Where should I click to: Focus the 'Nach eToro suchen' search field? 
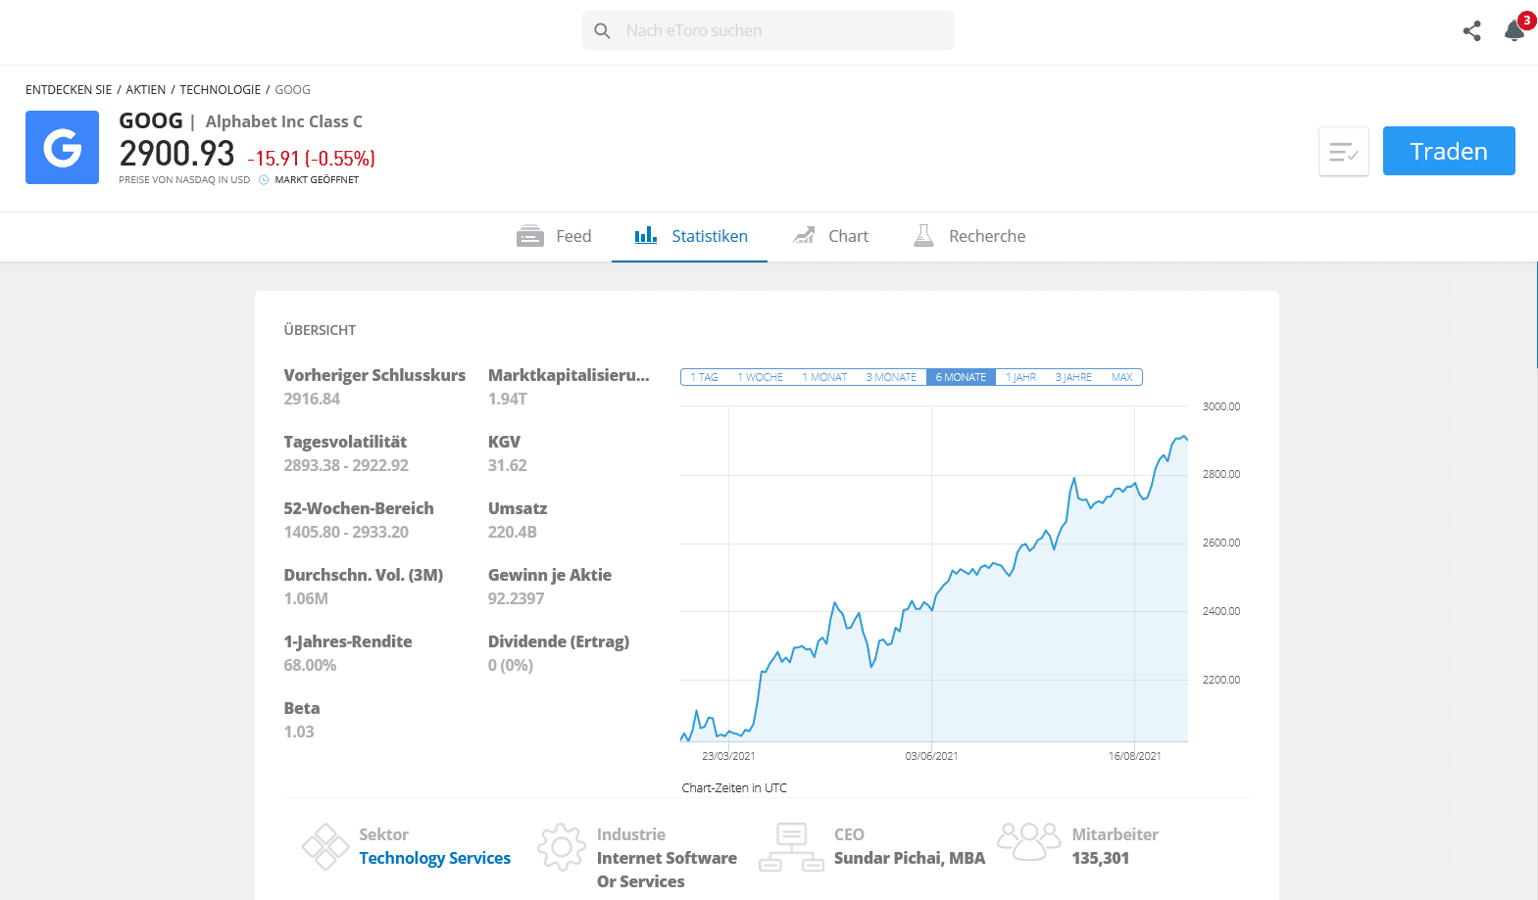768,30
